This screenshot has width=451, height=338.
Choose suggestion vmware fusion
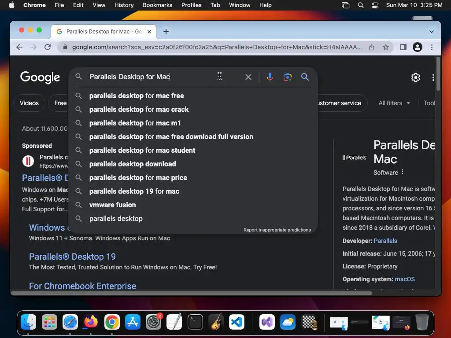[193, 205]
